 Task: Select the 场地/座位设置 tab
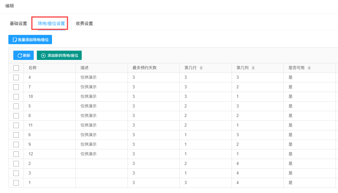tap(51, 23)
